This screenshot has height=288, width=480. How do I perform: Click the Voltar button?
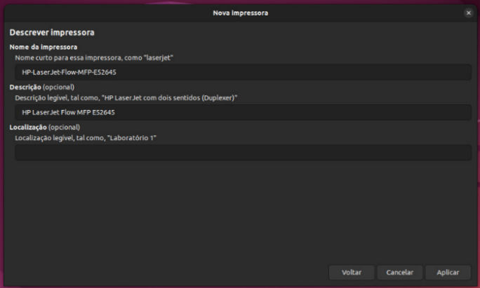point(352,272)
